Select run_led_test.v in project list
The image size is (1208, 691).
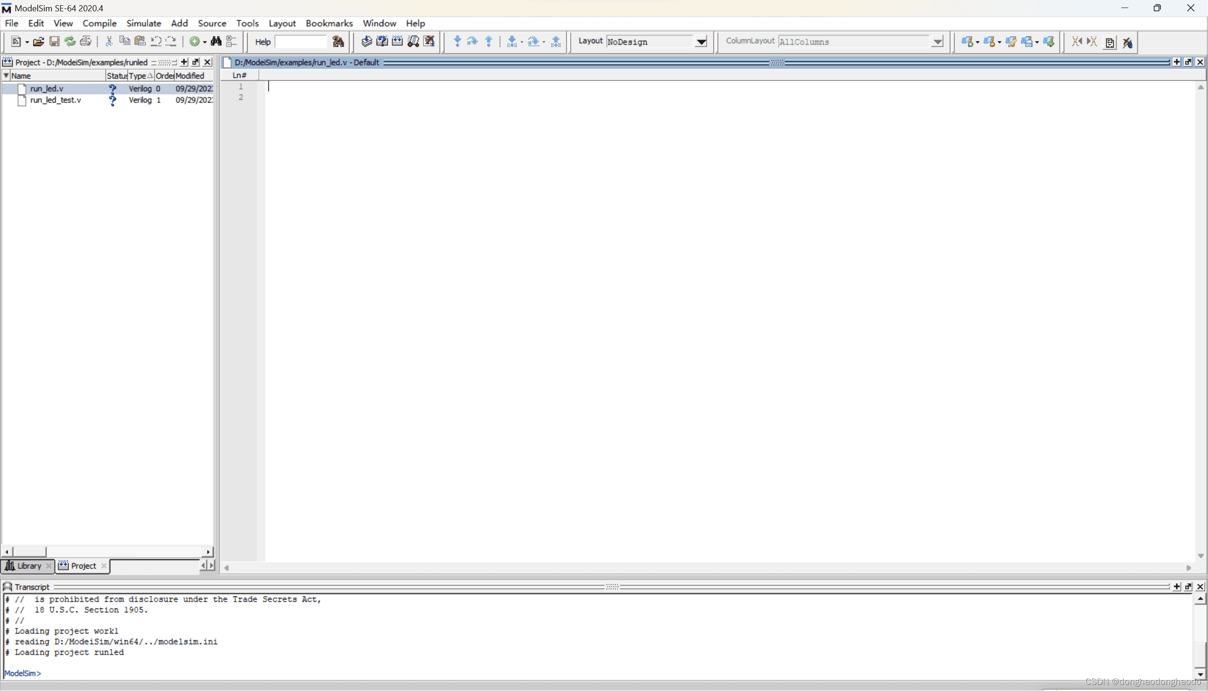coord(56,100)
